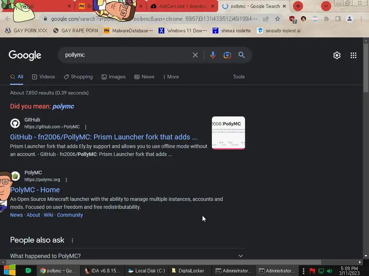Click the 'polymc' did-you-mean suggestion

[63, 106]
